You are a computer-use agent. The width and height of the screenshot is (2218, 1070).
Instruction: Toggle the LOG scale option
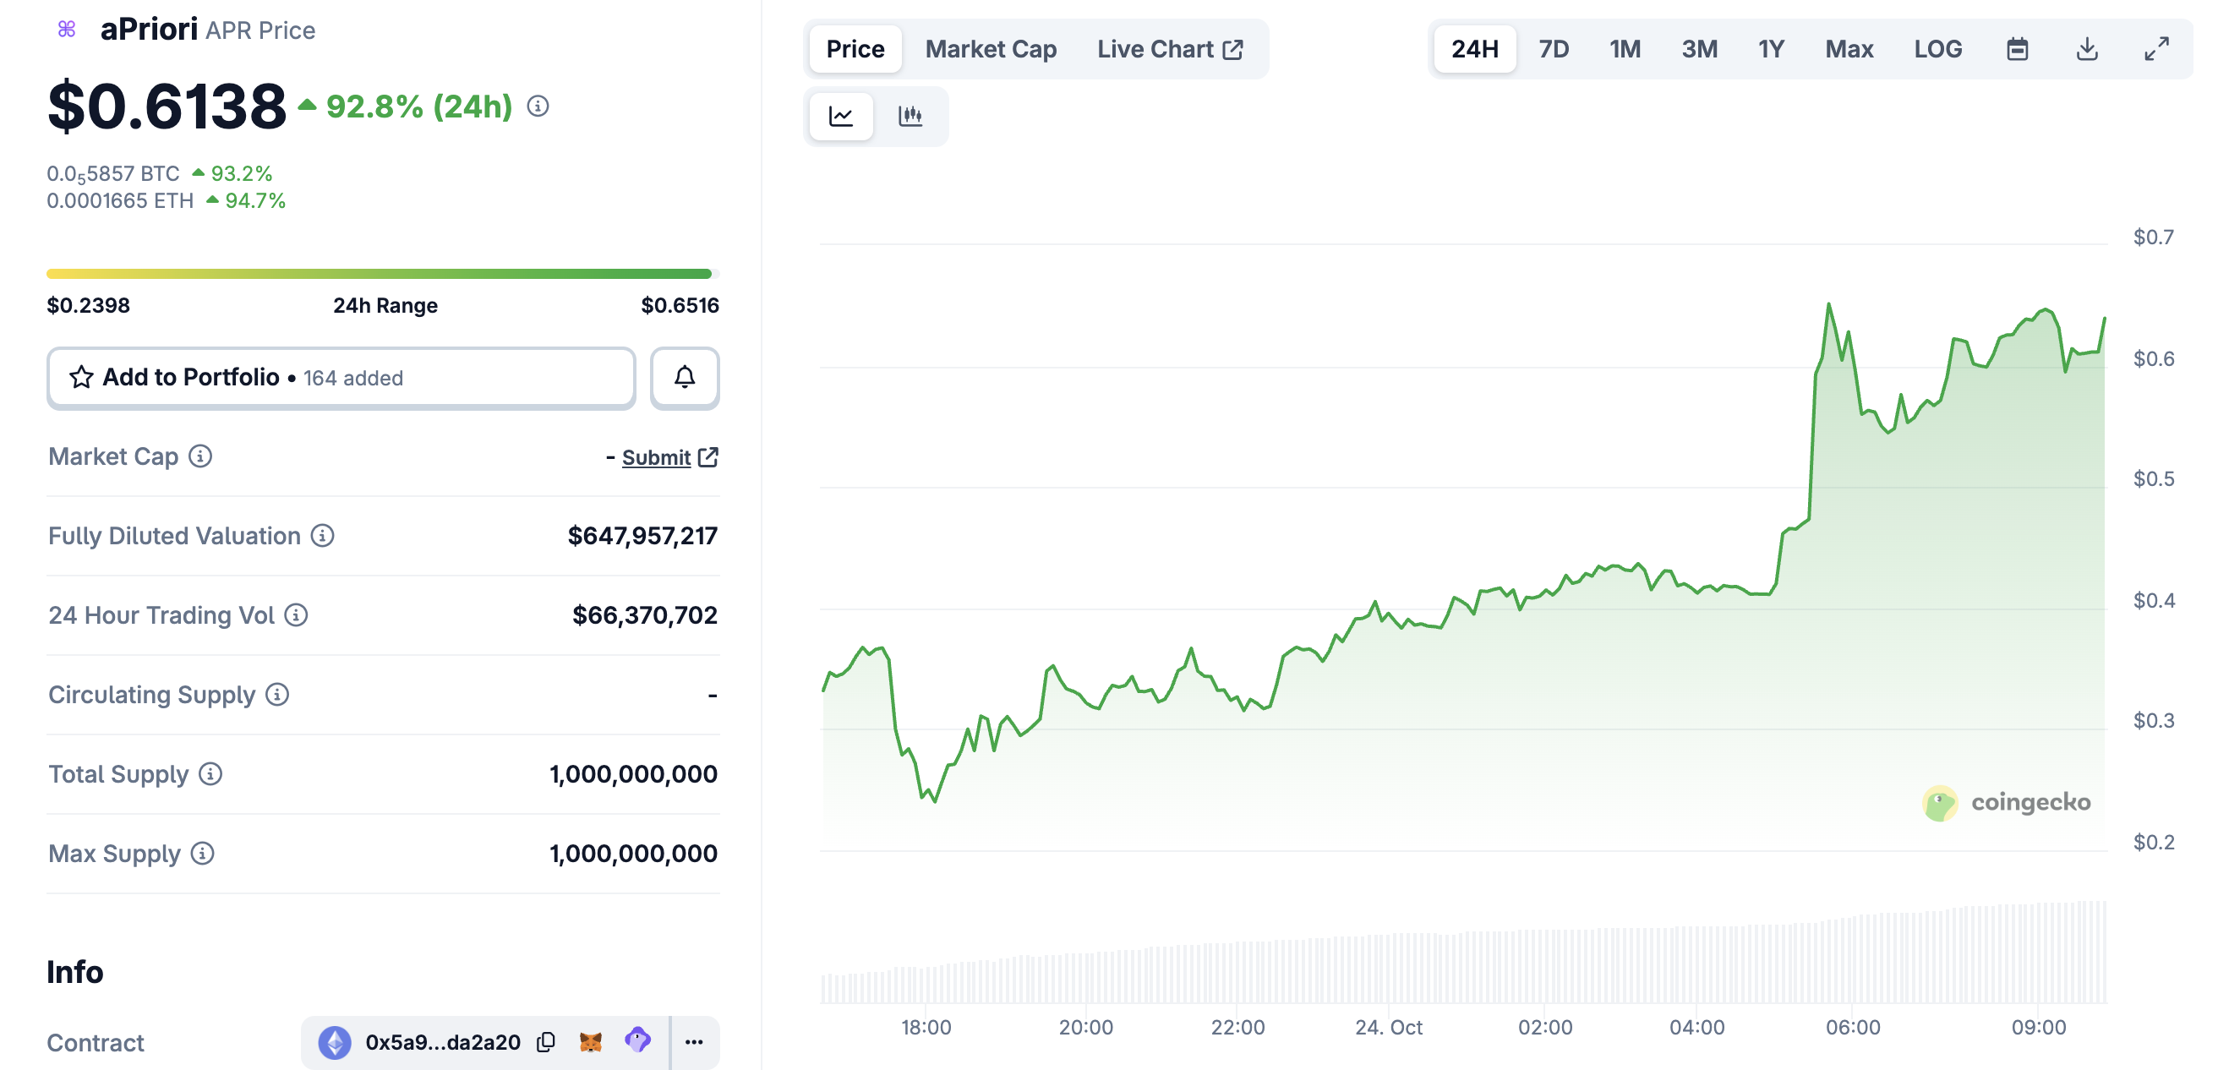[1937, 49]
